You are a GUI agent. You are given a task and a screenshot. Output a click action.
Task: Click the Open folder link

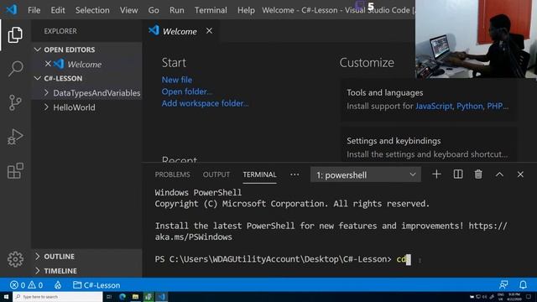(187, 91)
